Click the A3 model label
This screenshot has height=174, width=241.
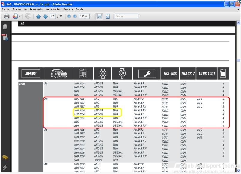46,84
